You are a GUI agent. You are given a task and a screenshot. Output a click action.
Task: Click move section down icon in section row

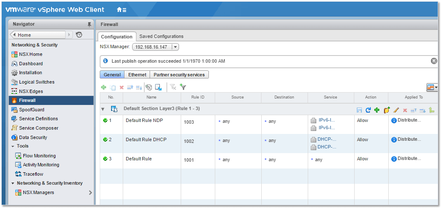click(x=422, y=110)
